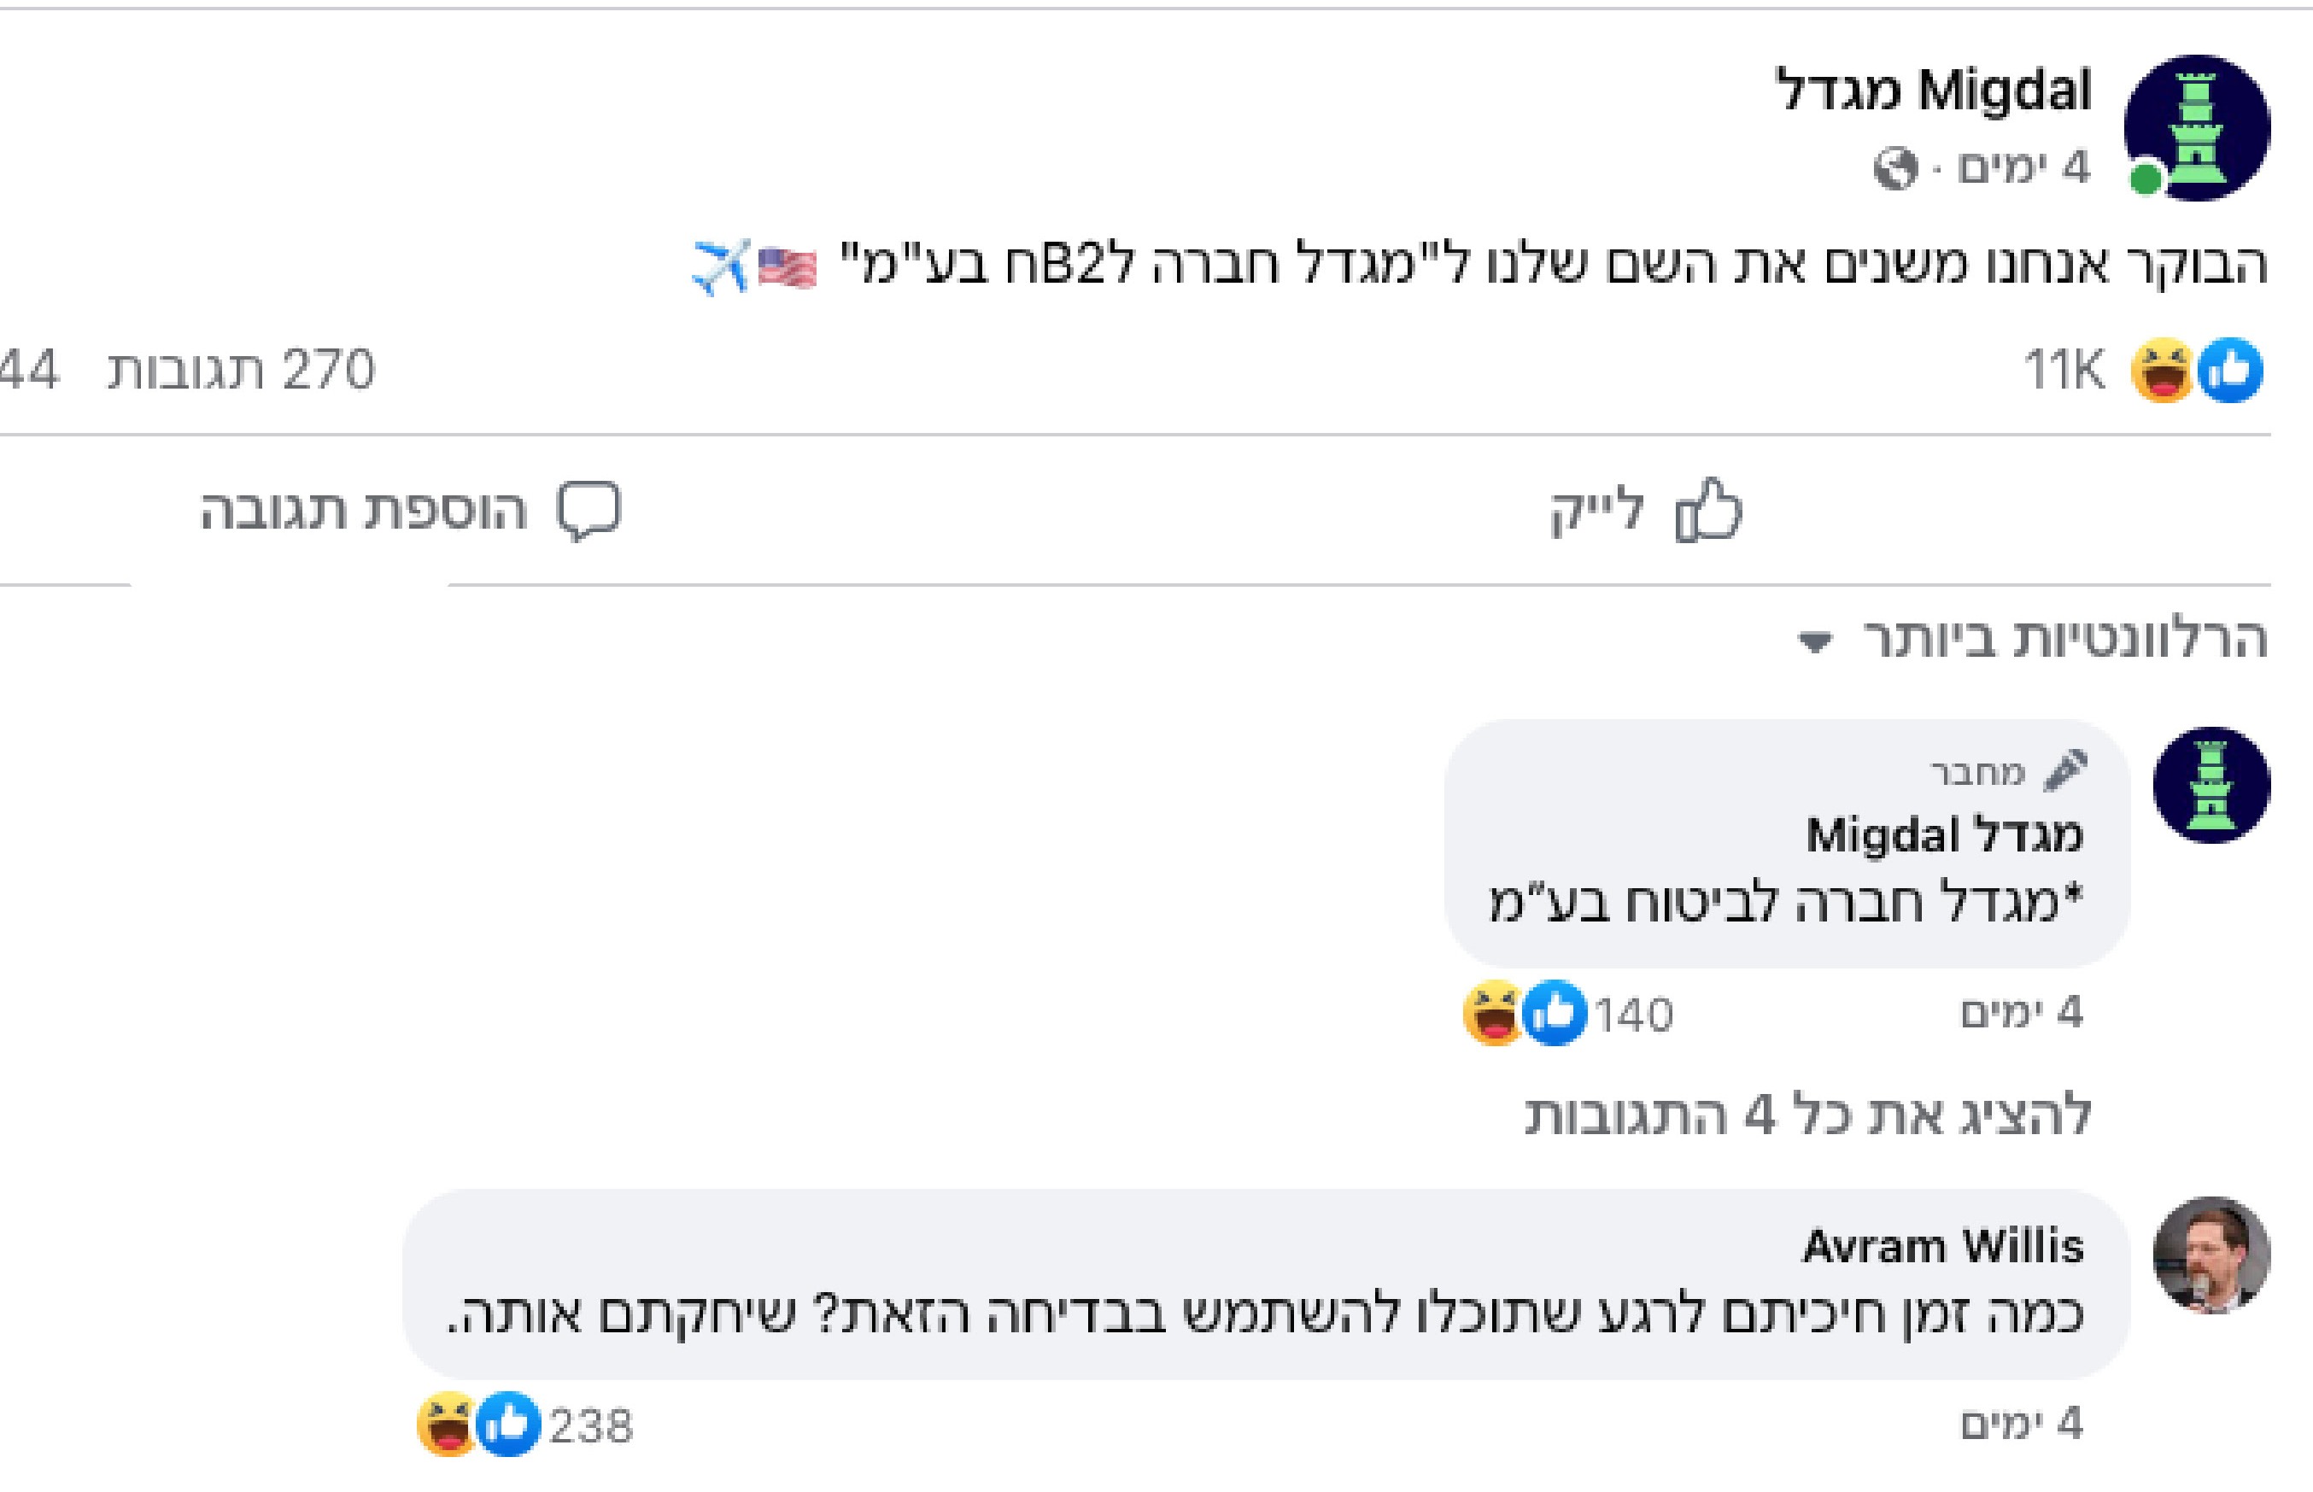This screenshot has height=1492, width=2313.
Task: Open the post's blue like reaction icon
Action: click(x=2231, y=370)
